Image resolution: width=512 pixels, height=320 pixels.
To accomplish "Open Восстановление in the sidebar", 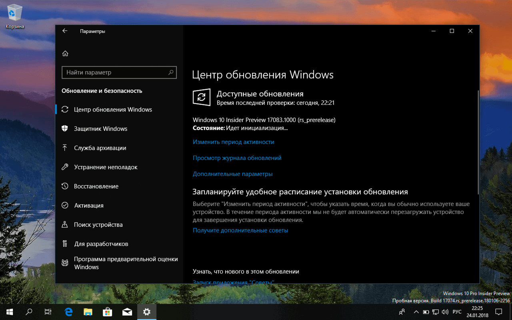I will 119,186.
